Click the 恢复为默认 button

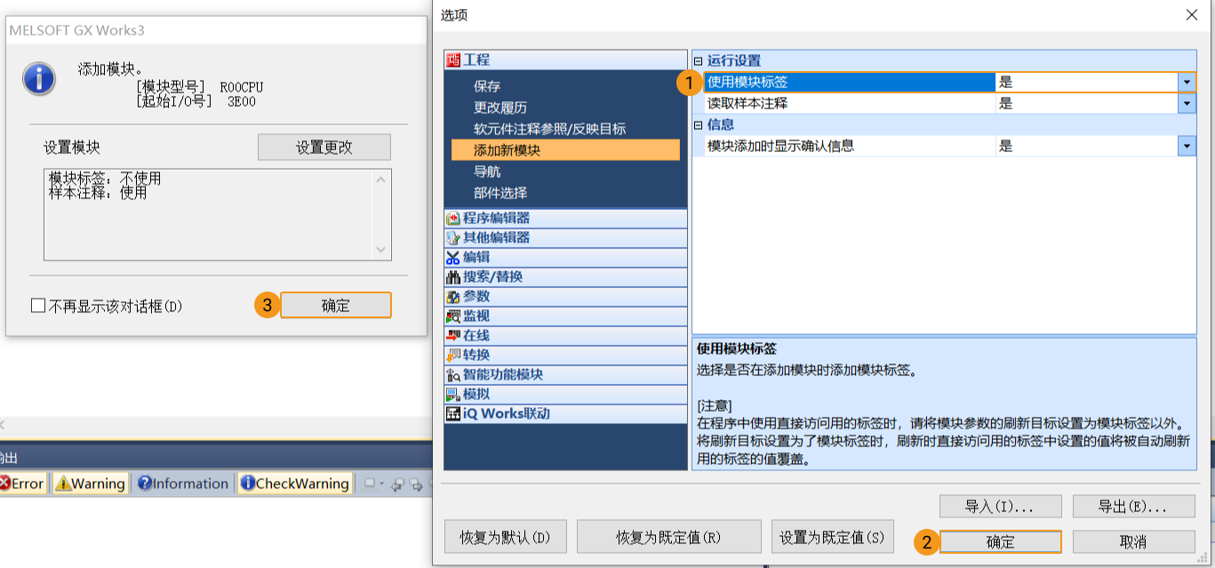click(x=505, y=536)
